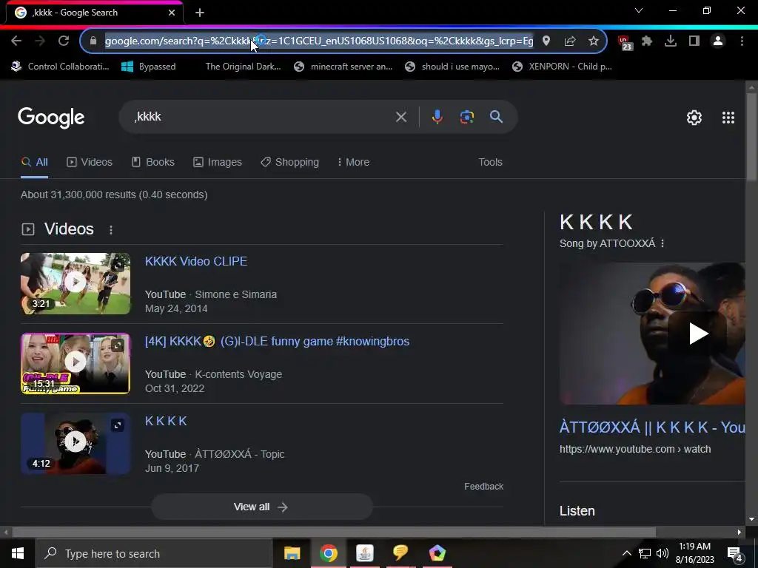
Task: Switch to the Shopping results tab
Action: (289, 162)
